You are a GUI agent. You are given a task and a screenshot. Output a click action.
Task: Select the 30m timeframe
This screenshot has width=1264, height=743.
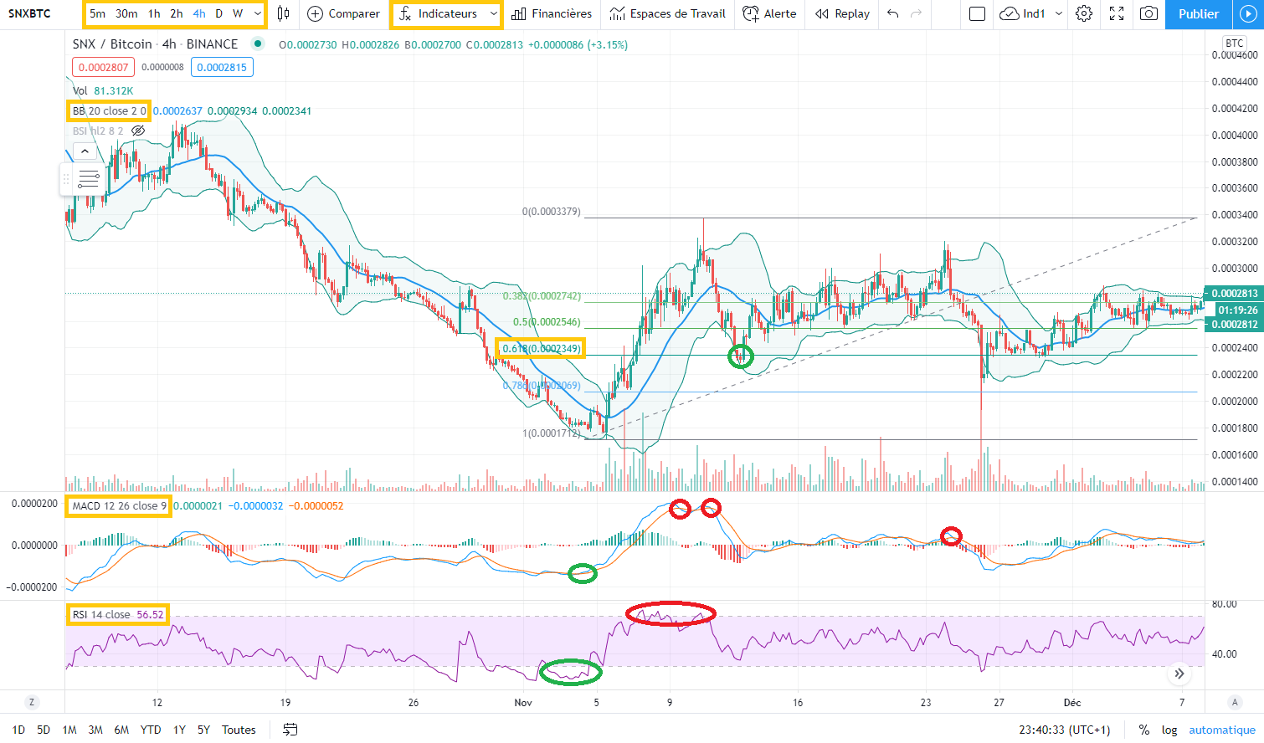pyautogui.click(x=126, y=13)
